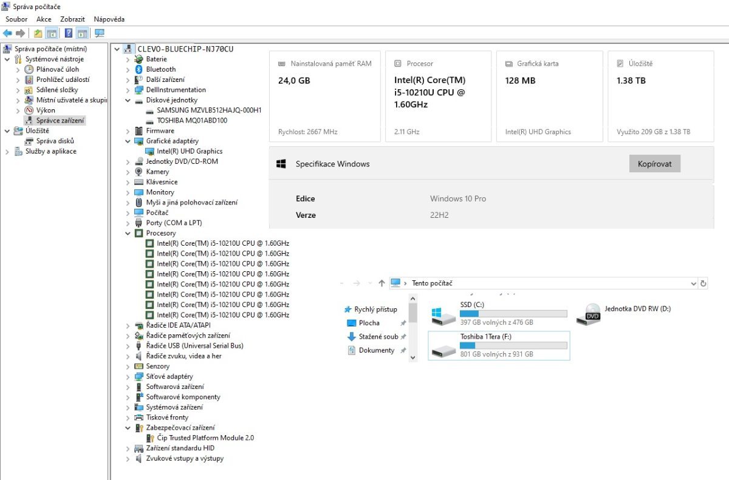
Task: Click the Help question mark toolbar icon
Action: tap(69, 33)
